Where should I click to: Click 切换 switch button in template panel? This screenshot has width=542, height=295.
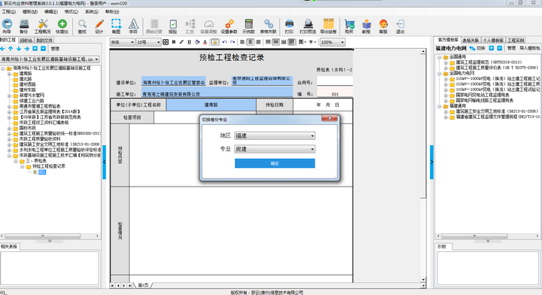tap(477, 48)
